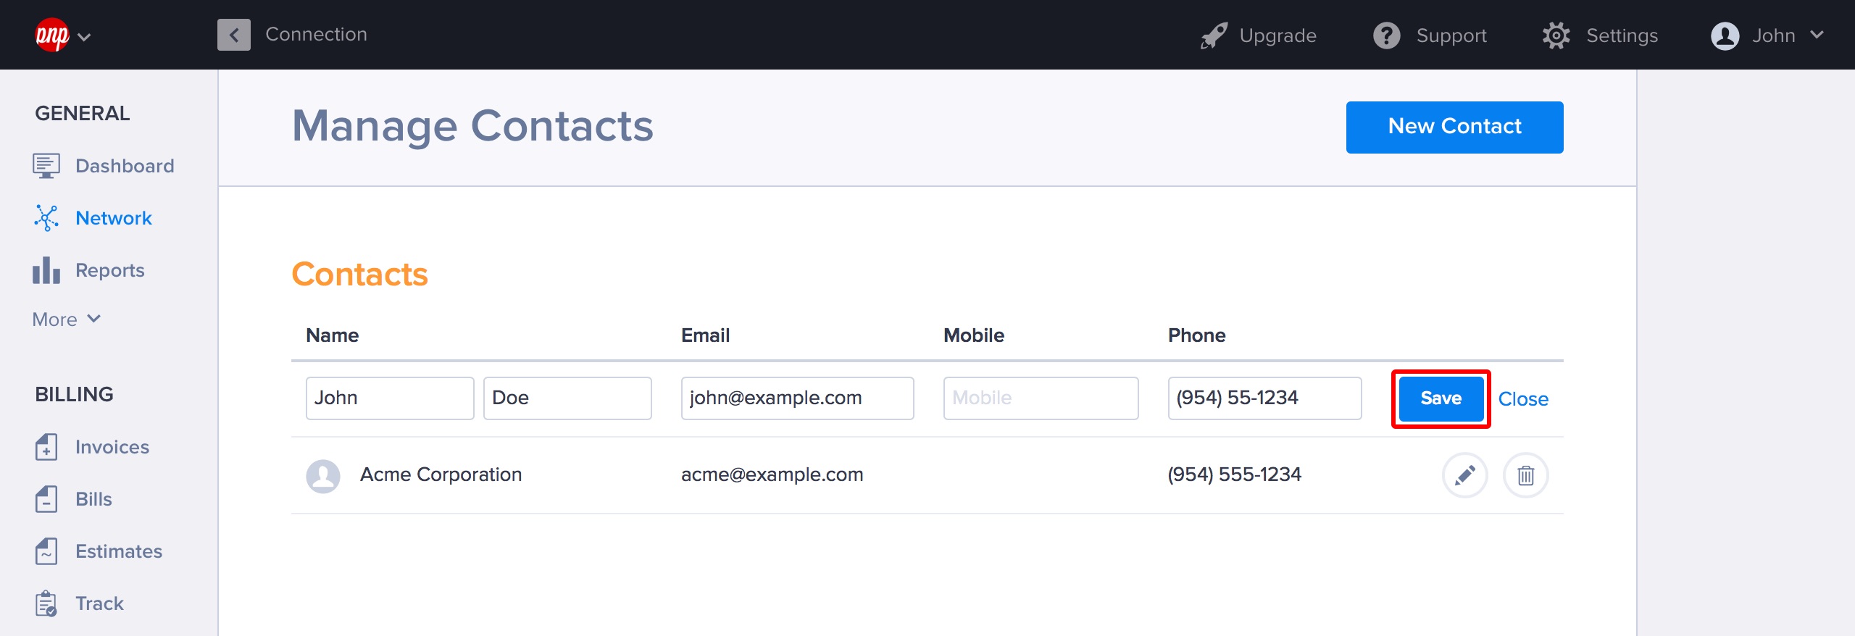Click the pencil edit icon for Acme Corporation
This screenshot has height=636, width=1855.
(1464, 475)
